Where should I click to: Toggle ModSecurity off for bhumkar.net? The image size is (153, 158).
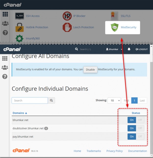(x=140, y=120)
